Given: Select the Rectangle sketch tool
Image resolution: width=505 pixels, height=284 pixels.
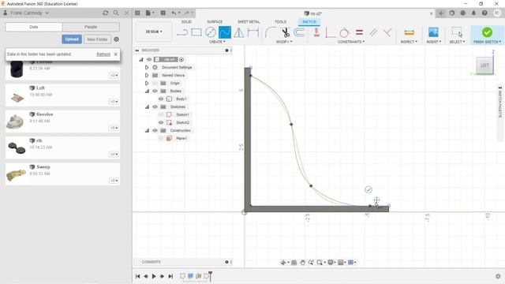Looking at the screenshot, I should 196,32.
